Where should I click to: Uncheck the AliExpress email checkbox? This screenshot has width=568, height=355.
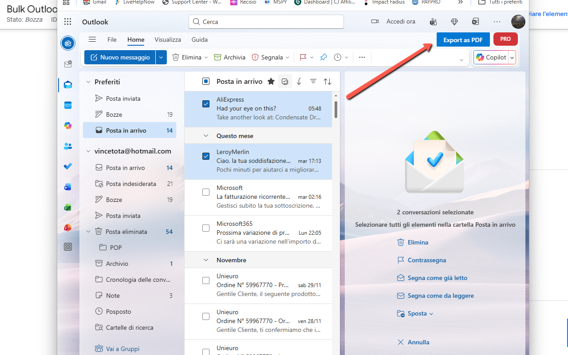click(206, 103)
